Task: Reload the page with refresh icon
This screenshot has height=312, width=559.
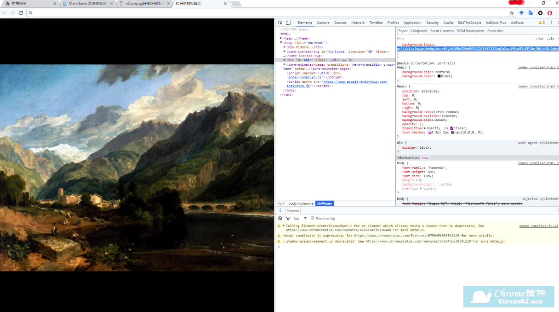Action: 21,13
